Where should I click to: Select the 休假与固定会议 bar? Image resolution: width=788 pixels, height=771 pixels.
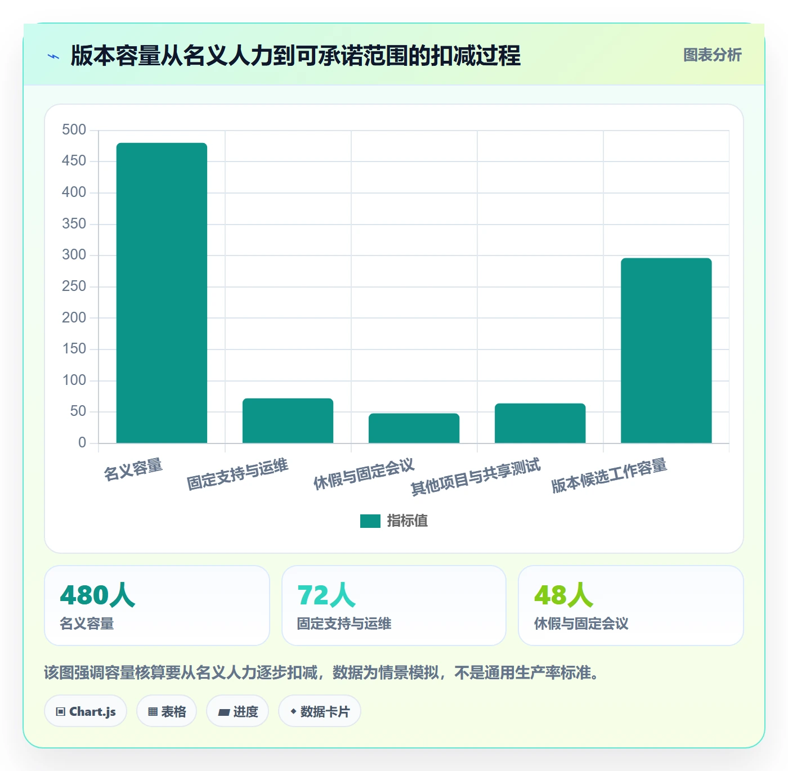414,428
